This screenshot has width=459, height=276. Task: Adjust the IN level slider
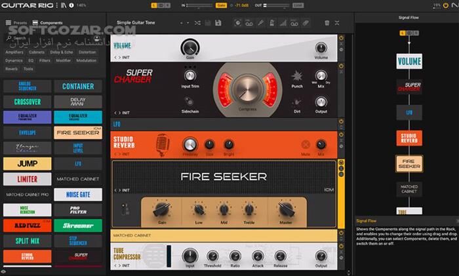click(x=199, y=5)
